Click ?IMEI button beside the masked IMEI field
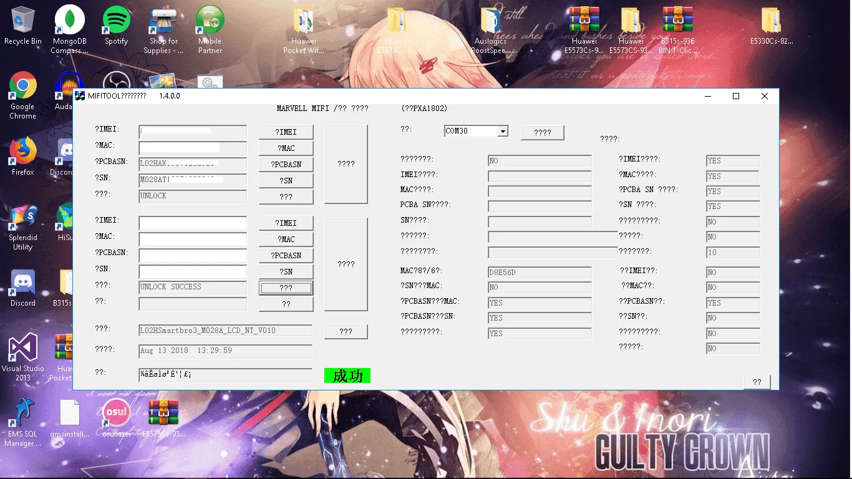 pyautogui.click(x=286, y=132)
